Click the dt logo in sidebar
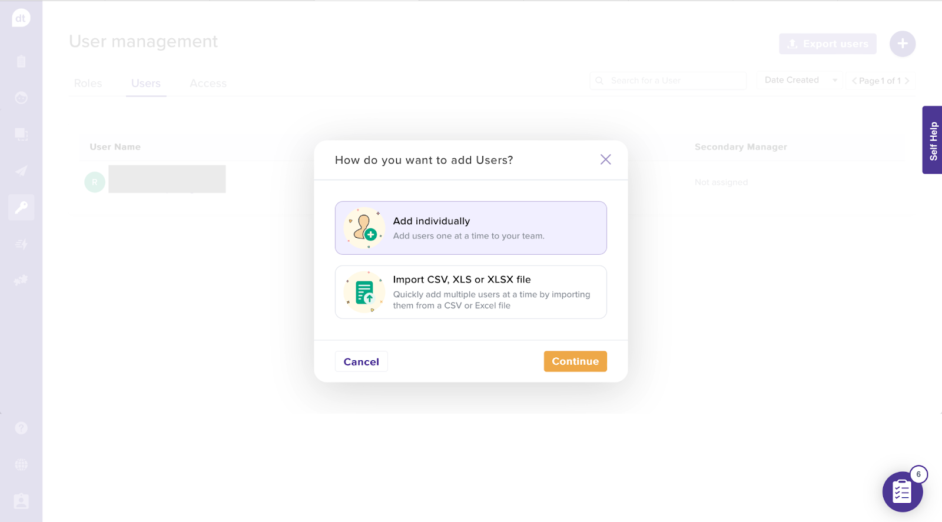The width and height of the screenshot is (942, 522). tap(21, 18)
